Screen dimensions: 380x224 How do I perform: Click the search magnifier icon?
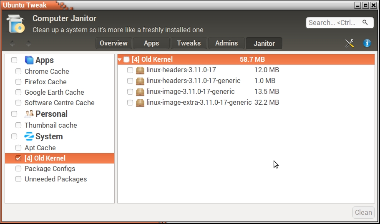point(365,23)
